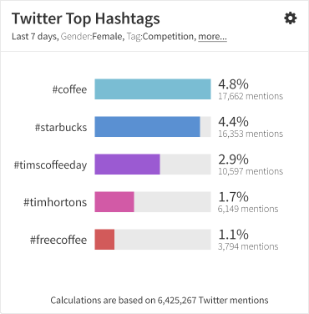309x314 pixels.
Task: Open the widget settings gear icon
Action: [291, 18]
